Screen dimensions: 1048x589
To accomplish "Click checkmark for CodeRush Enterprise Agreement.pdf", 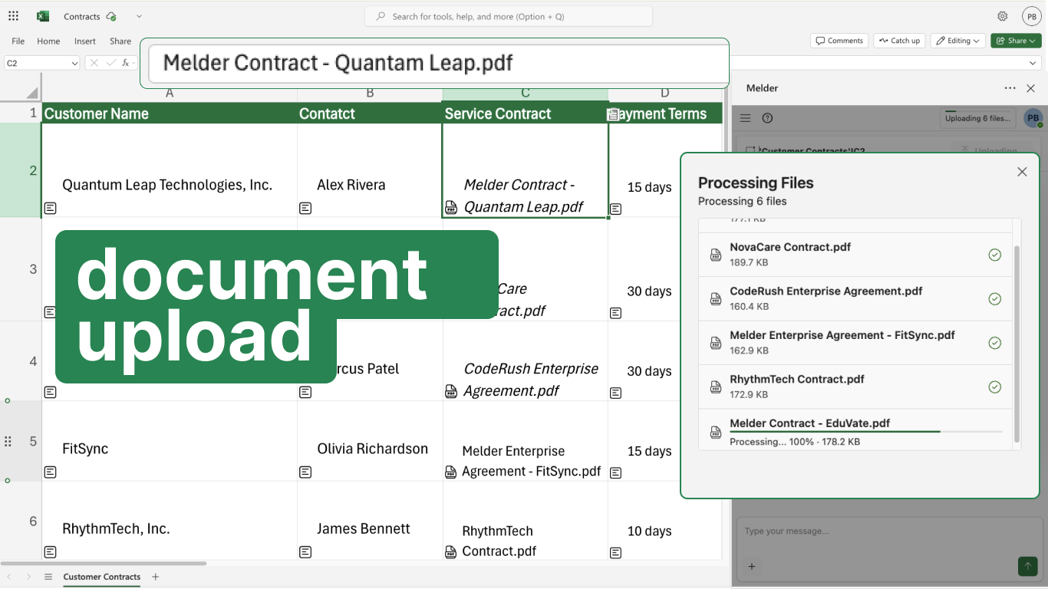I will click(x=995, y=298).
